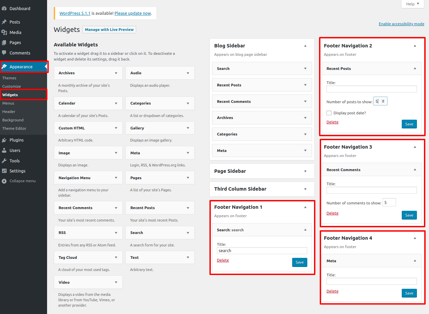Click the Posts pushpin icon
This screenshot has width=429, height=314.
pos(4,22)
